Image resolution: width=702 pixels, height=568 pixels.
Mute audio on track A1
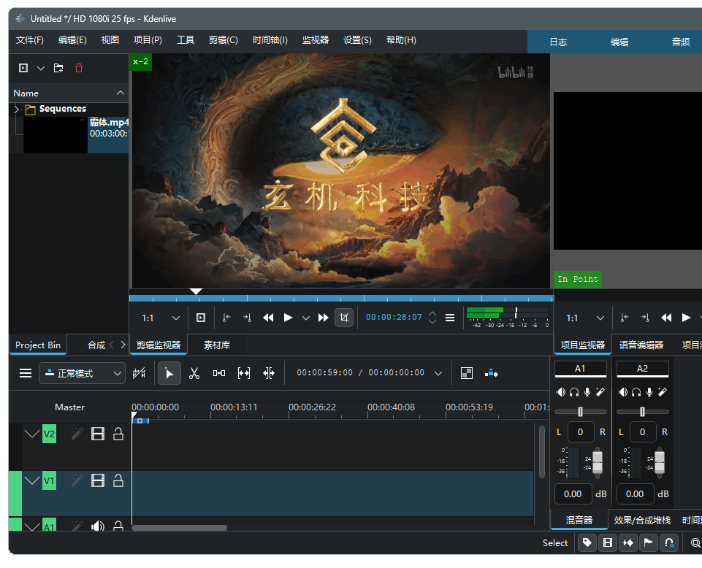click(x=97, y=526)
